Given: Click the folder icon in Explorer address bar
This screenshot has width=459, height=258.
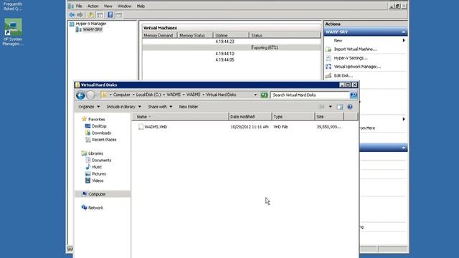Looking at the screenshot, I should pyautogui.click(x=103, y=95).
